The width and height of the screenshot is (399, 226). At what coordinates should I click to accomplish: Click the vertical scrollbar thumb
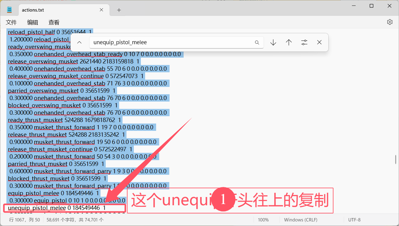tap(396, 159)
